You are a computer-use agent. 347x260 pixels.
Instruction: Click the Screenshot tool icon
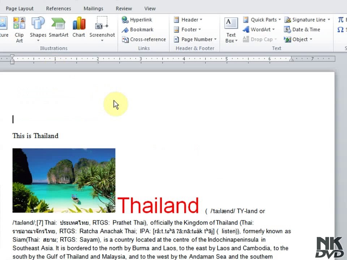coord(102,23)
